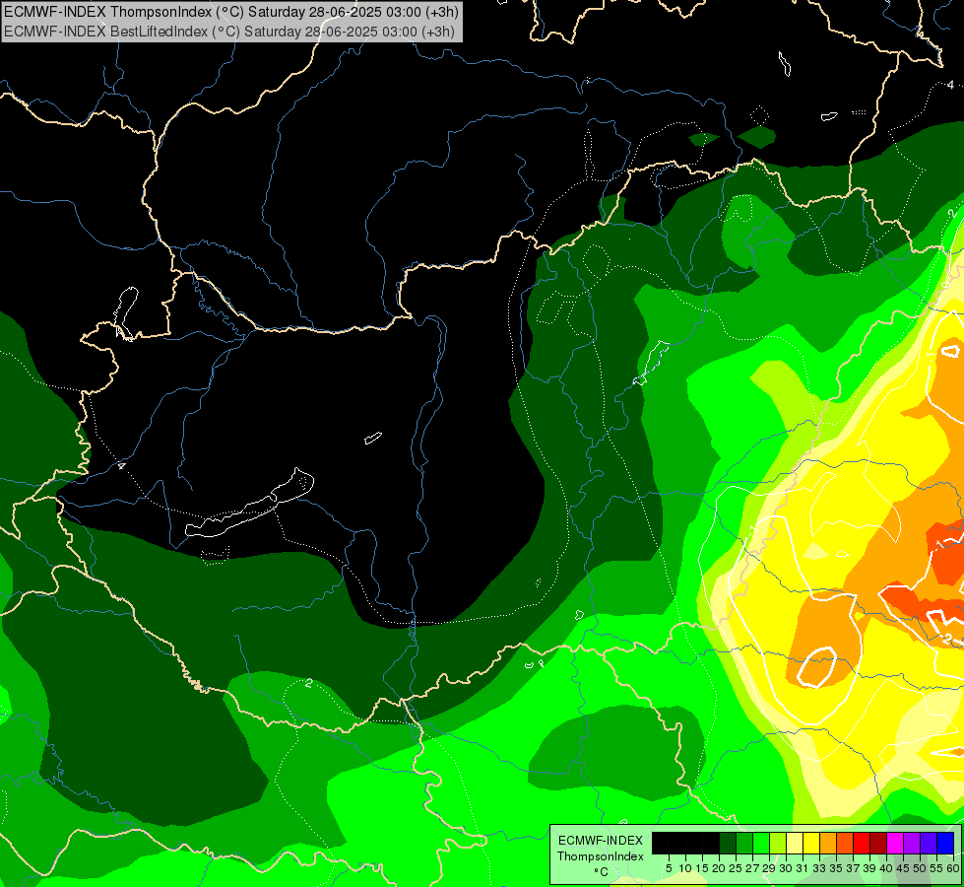Select the yellow-green 29-30 legend swatch
The width and height of the screenshot is (964, 887).
778,843
